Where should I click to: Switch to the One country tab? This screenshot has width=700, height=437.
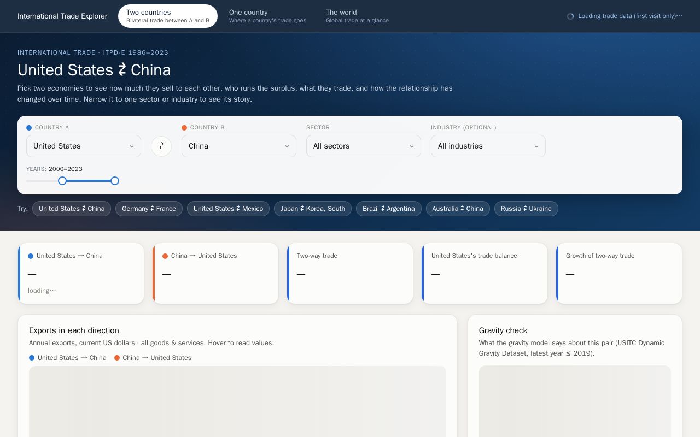point(267,16)
